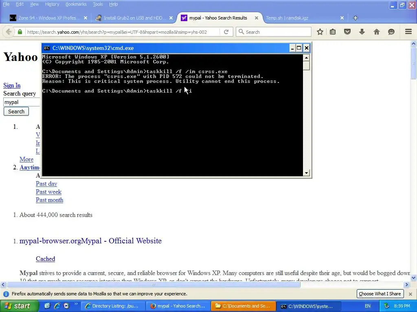The image size is (417, 312).
Task: Click the mypal search query field
Action: [x=22, y=102]
